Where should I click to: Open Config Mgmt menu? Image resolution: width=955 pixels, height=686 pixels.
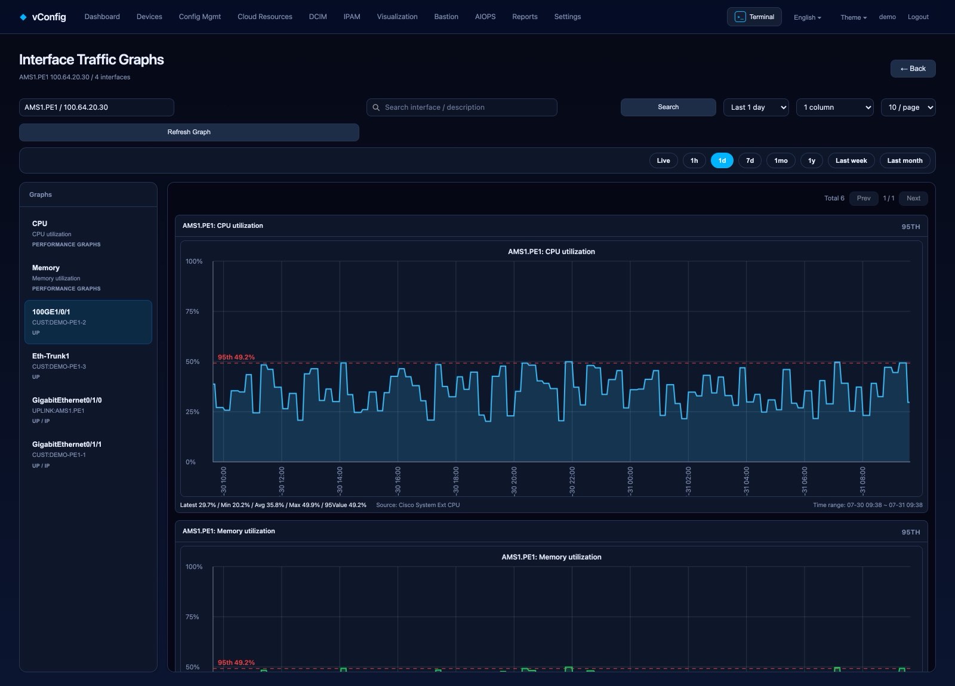tap(200, 17)
